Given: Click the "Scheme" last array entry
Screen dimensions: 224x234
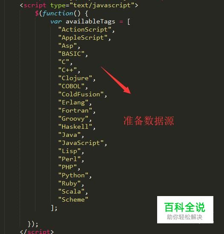Looking at the screenshot, I should [73, 199].
